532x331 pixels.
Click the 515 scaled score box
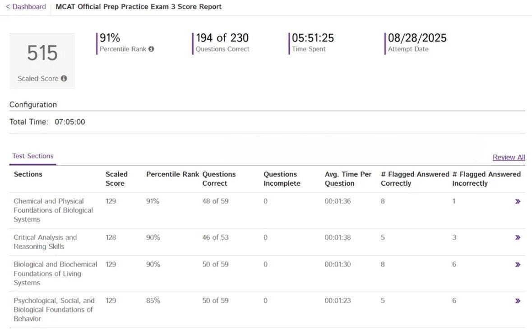(x=42, y=61)
